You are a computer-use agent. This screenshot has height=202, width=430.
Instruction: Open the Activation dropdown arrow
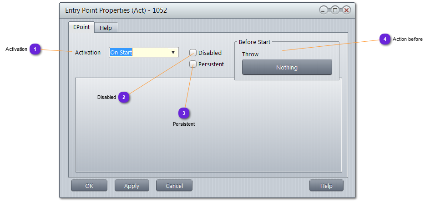click(173, 53)
